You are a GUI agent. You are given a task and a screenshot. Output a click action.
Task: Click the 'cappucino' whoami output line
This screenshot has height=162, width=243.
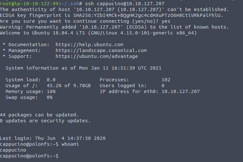coord(13,150)
